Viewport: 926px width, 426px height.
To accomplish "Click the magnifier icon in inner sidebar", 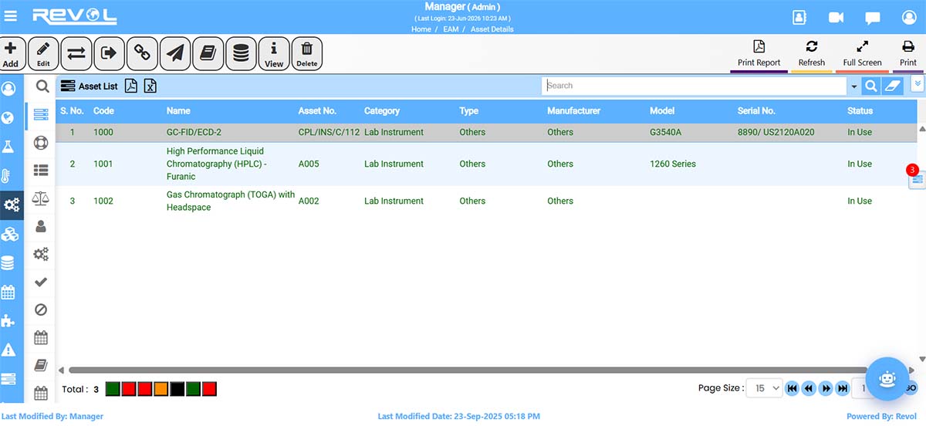I will (42, 86).
